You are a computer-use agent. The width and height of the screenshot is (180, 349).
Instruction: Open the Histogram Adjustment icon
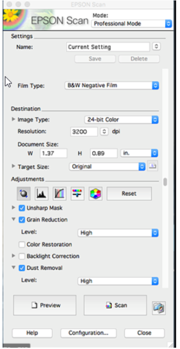[42, 193]
